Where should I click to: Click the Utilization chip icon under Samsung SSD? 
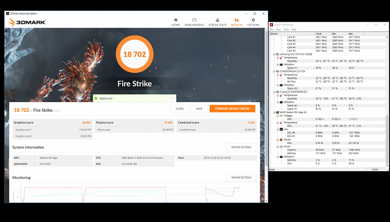coord(281,64)
